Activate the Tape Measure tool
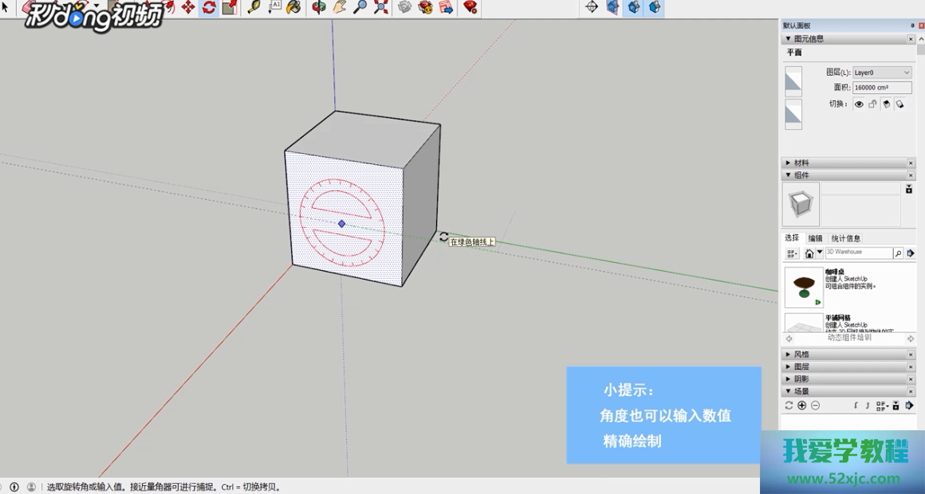 click(x=254, y=7)
